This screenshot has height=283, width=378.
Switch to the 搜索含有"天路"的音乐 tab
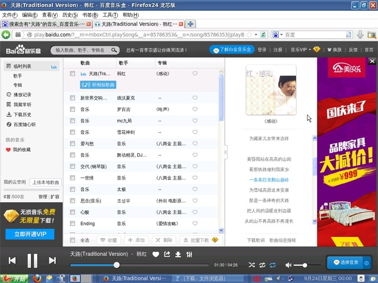(x=46, y=24)
